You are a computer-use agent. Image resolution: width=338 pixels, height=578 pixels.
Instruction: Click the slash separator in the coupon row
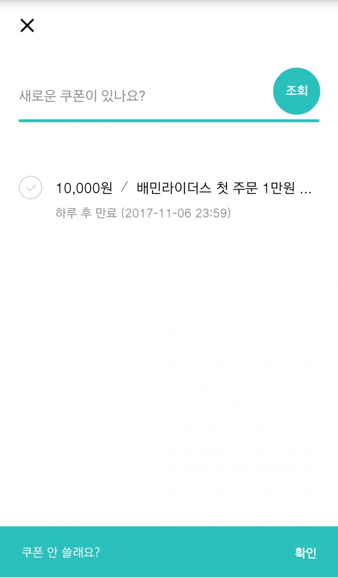125,188
